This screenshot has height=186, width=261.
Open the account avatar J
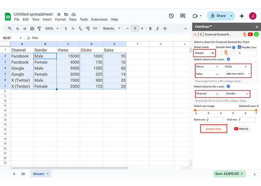click(x=253, y=16)
